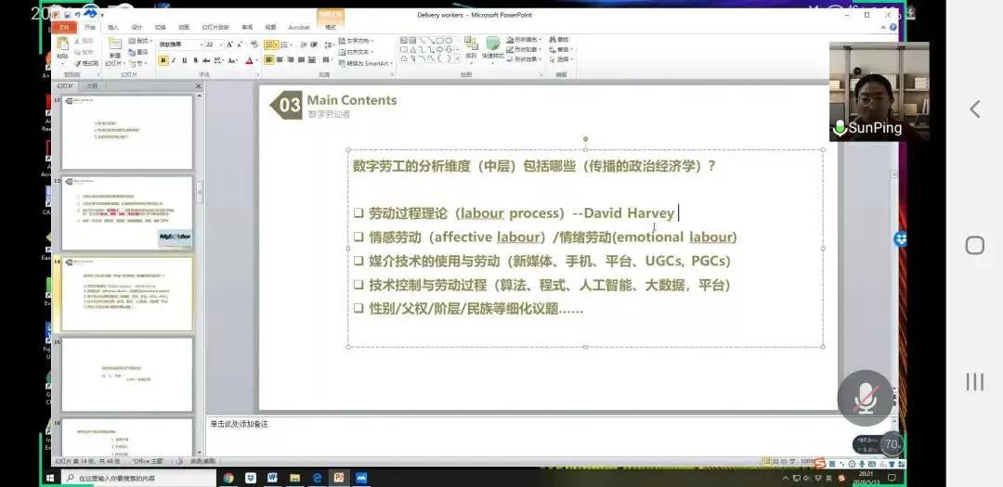Open the Insert ribbon tab
The width and height of the screenshot is (1003, 487).
click(113, 27)
